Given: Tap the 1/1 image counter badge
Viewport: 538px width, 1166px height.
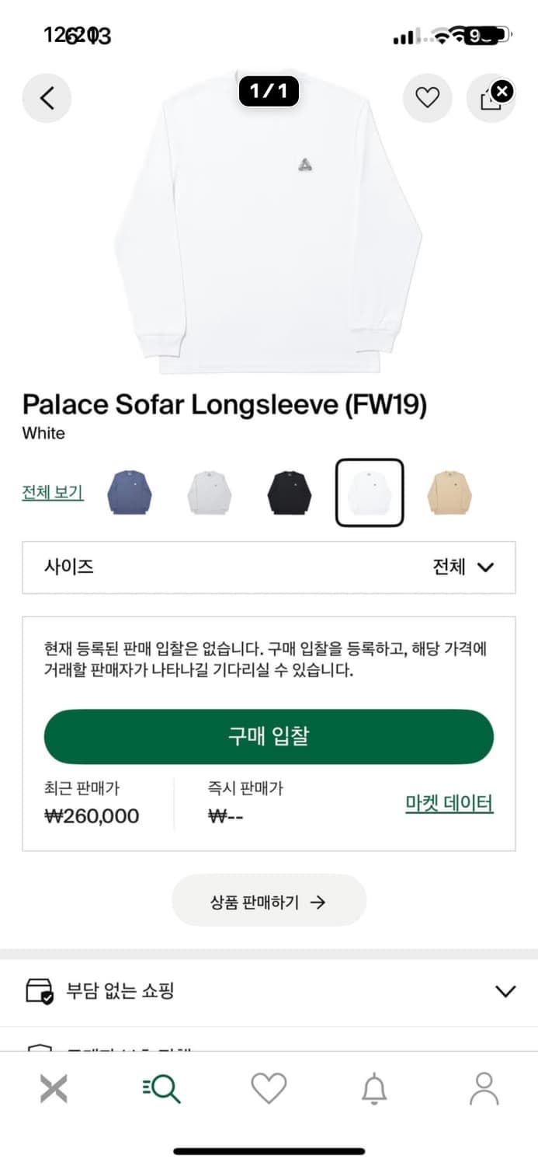Looking at the screenshot, I should [x=268, y=92].
